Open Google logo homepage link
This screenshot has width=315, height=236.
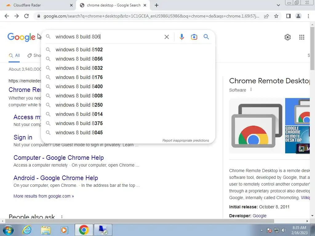tap(21, 37)
